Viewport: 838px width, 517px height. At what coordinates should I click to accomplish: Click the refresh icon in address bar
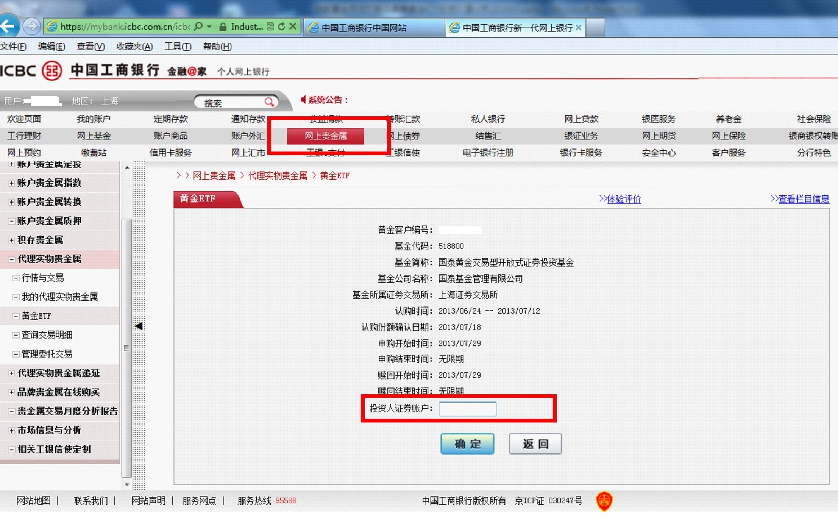pos(281,27)
